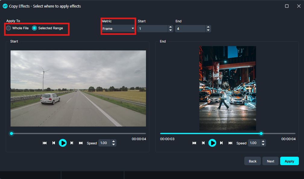Jump to first frame in Start preview
The image size is (304, 179).
pyautogui.click(x=45, y=143)
